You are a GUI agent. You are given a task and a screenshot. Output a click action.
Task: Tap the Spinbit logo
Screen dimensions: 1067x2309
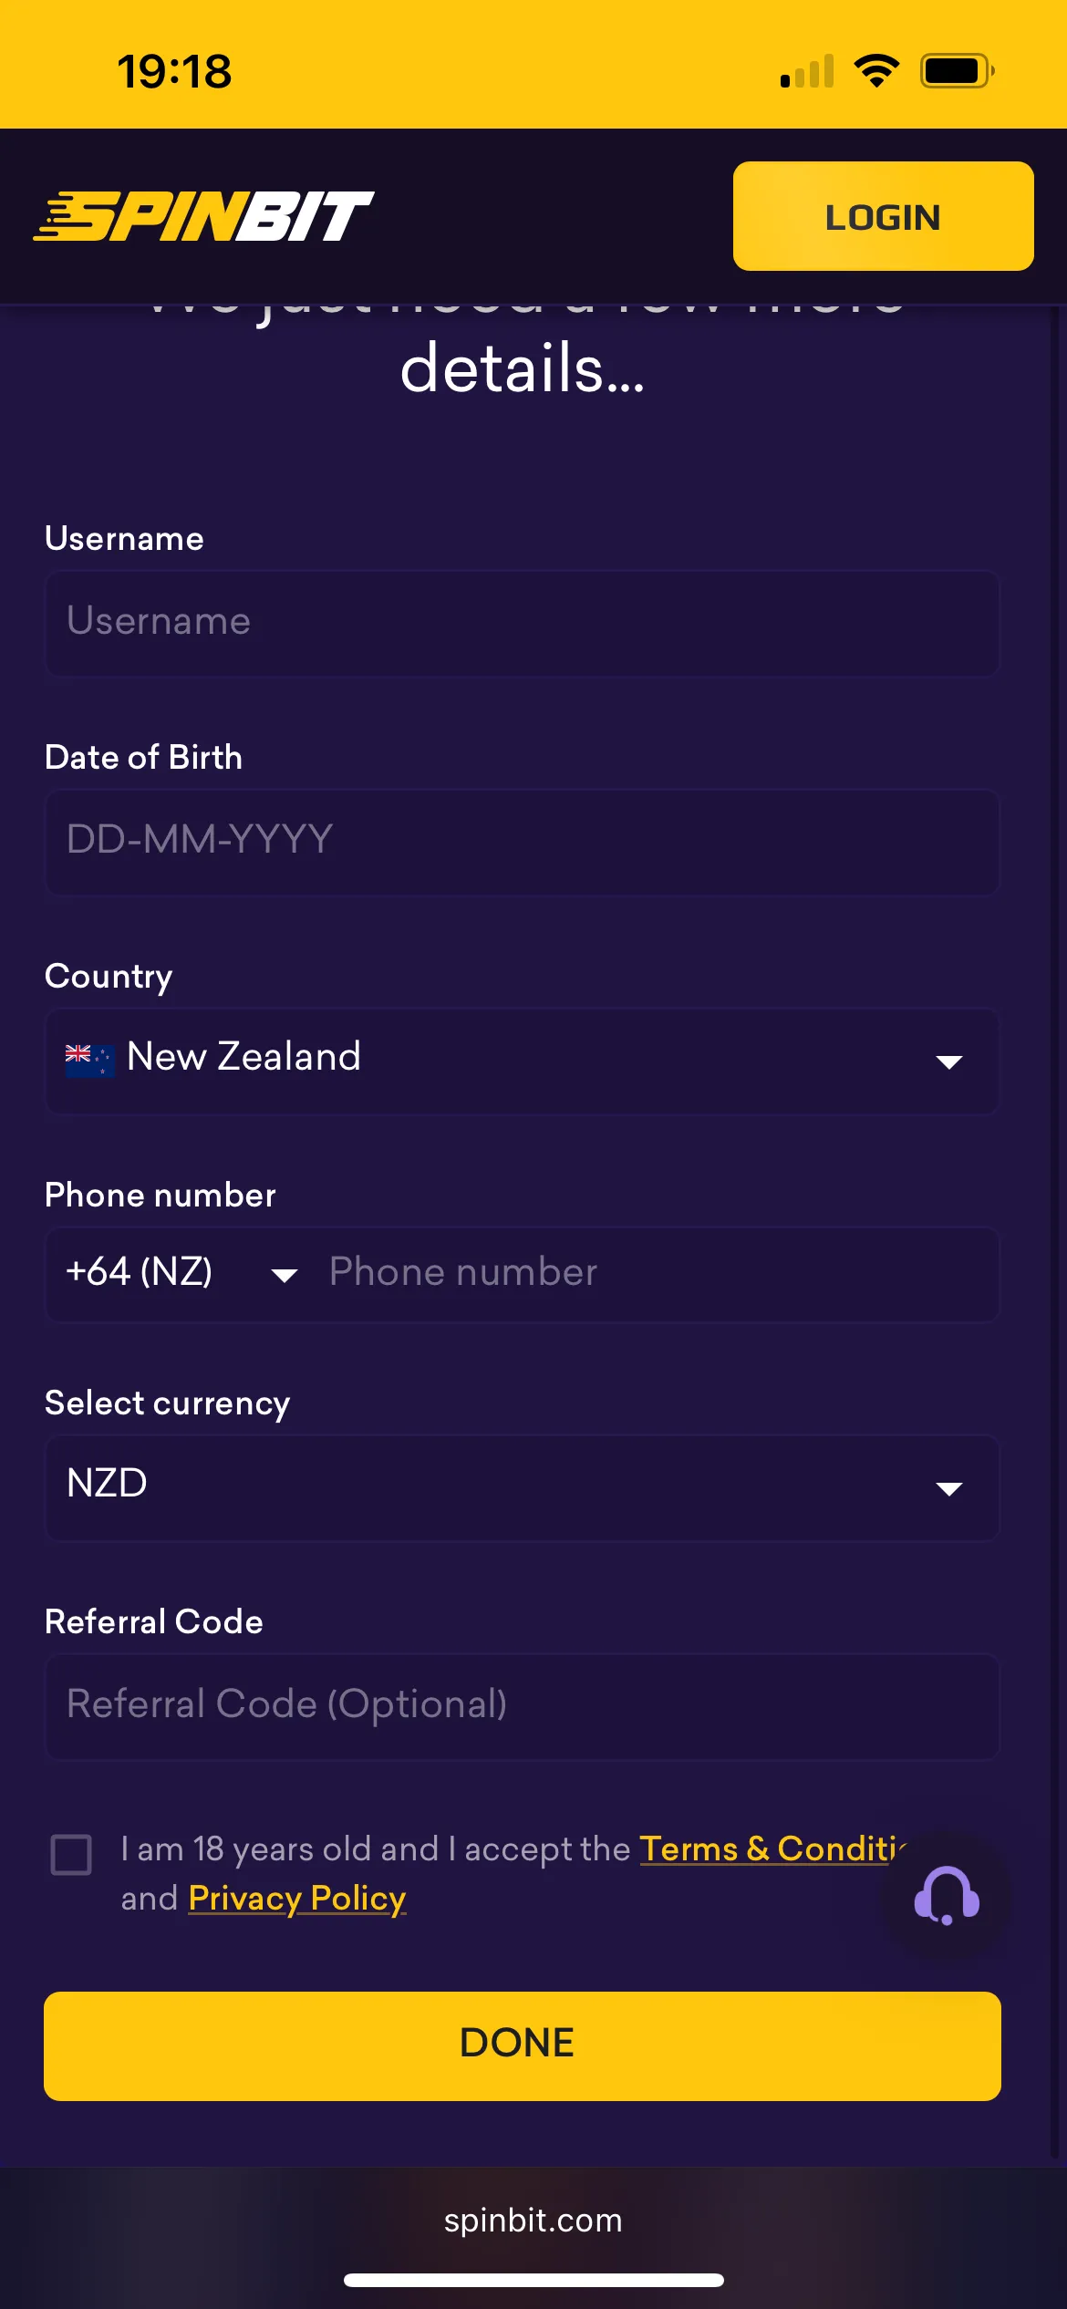pyautogui.click(x=204, y=216)
